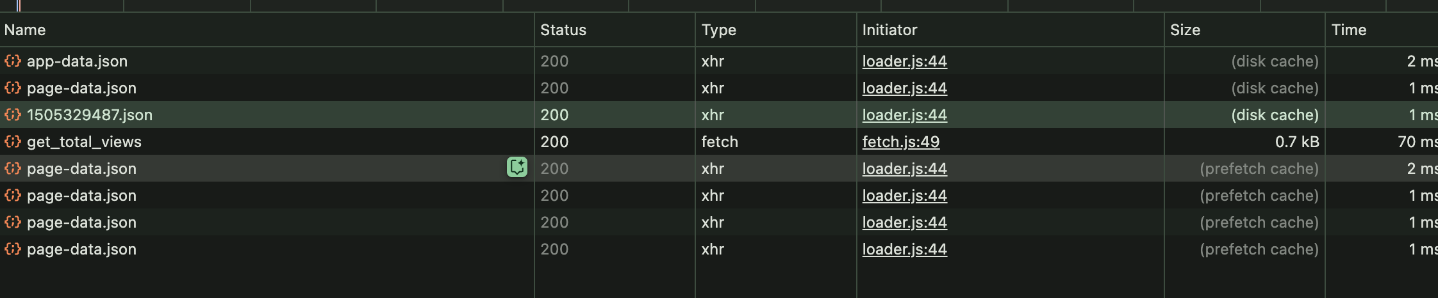
Task: Click the 0.7 kB size cell
Action: click(x=1296, y=142)
